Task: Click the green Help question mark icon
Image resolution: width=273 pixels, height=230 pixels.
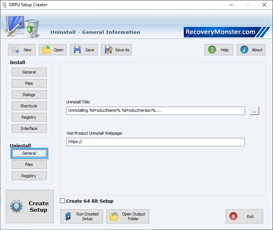Action: coord(212,49)
